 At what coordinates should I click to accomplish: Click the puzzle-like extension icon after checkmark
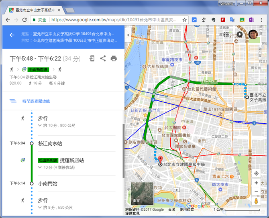pos(204,20)
